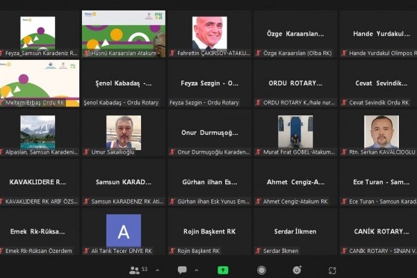The width and height of the screenshot is (417, 278).
Task: Click large 'Feyza Sezgin - O...' tile heading
Action: coord(210,83)
